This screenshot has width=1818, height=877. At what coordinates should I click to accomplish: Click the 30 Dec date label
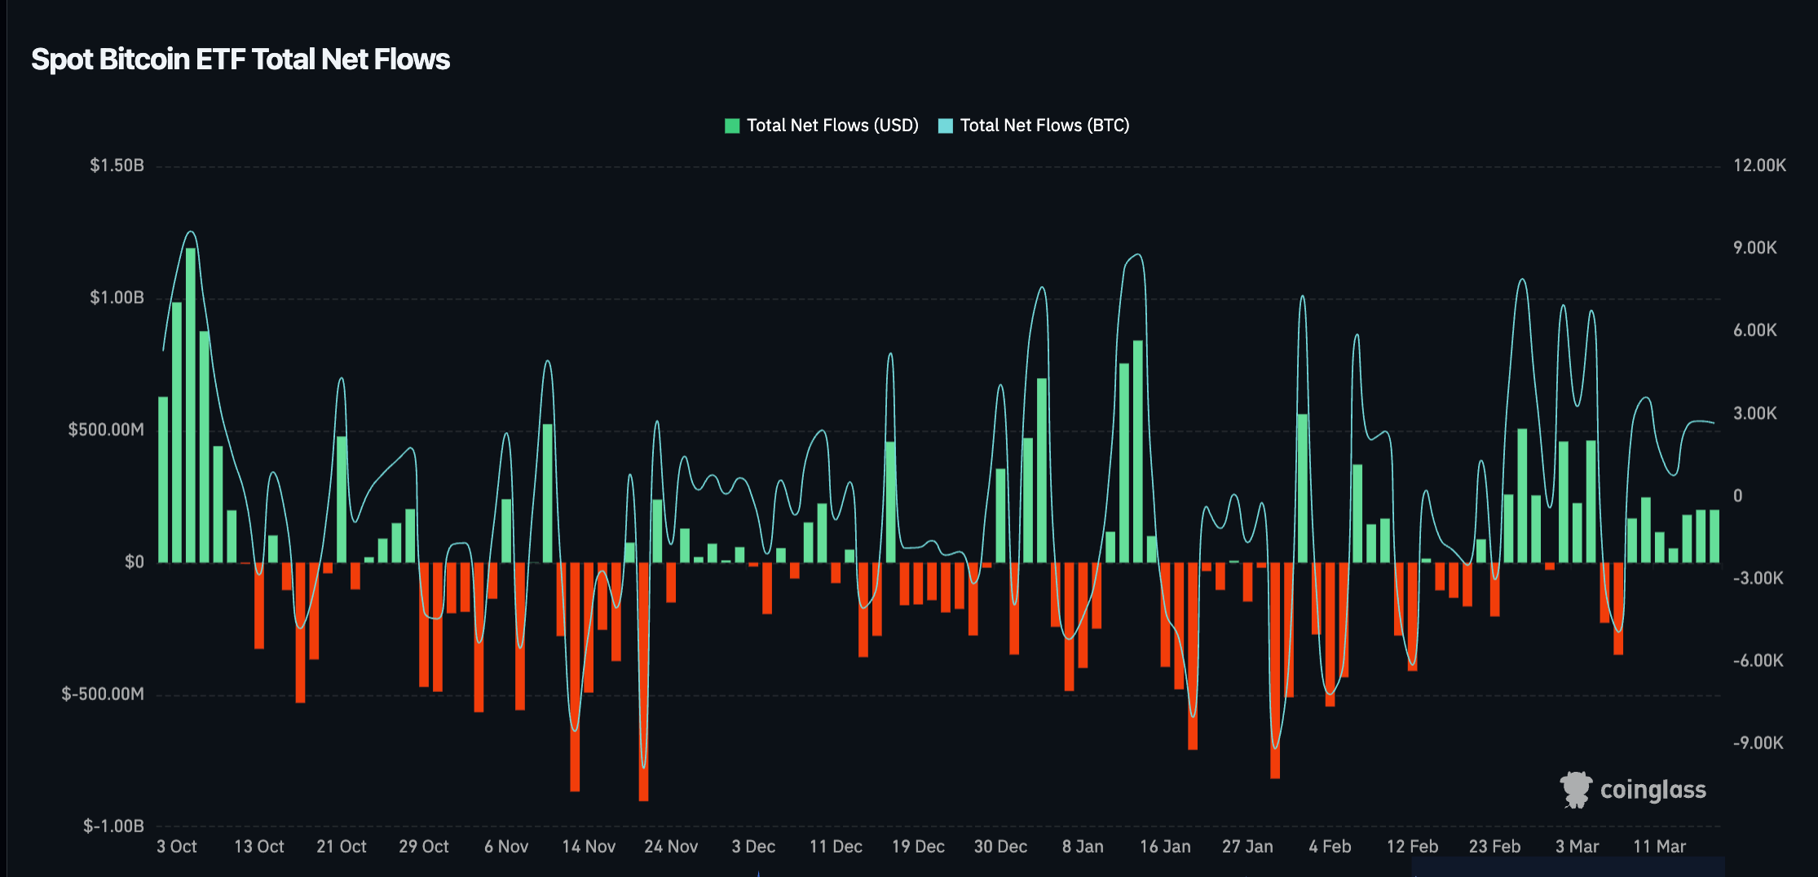[999, 847]
